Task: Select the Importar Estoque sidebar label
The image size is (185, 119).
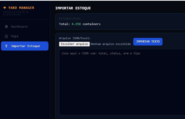Action: click(x=25, y=46)
